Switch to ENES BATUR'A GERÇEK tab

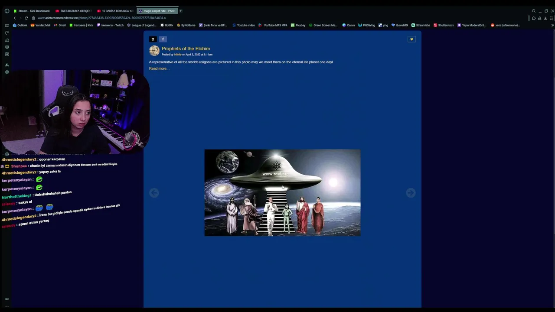click(73, 11)
